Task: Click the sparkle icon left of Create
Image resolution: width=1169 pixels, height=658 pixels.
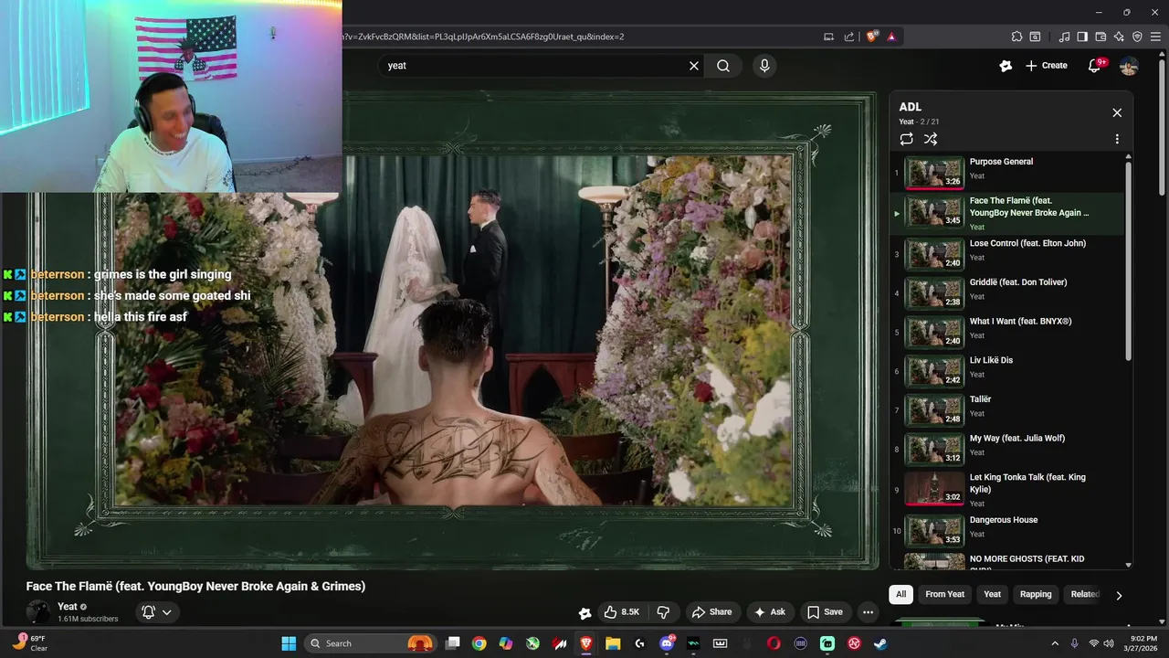Action: pos(1006,66)
